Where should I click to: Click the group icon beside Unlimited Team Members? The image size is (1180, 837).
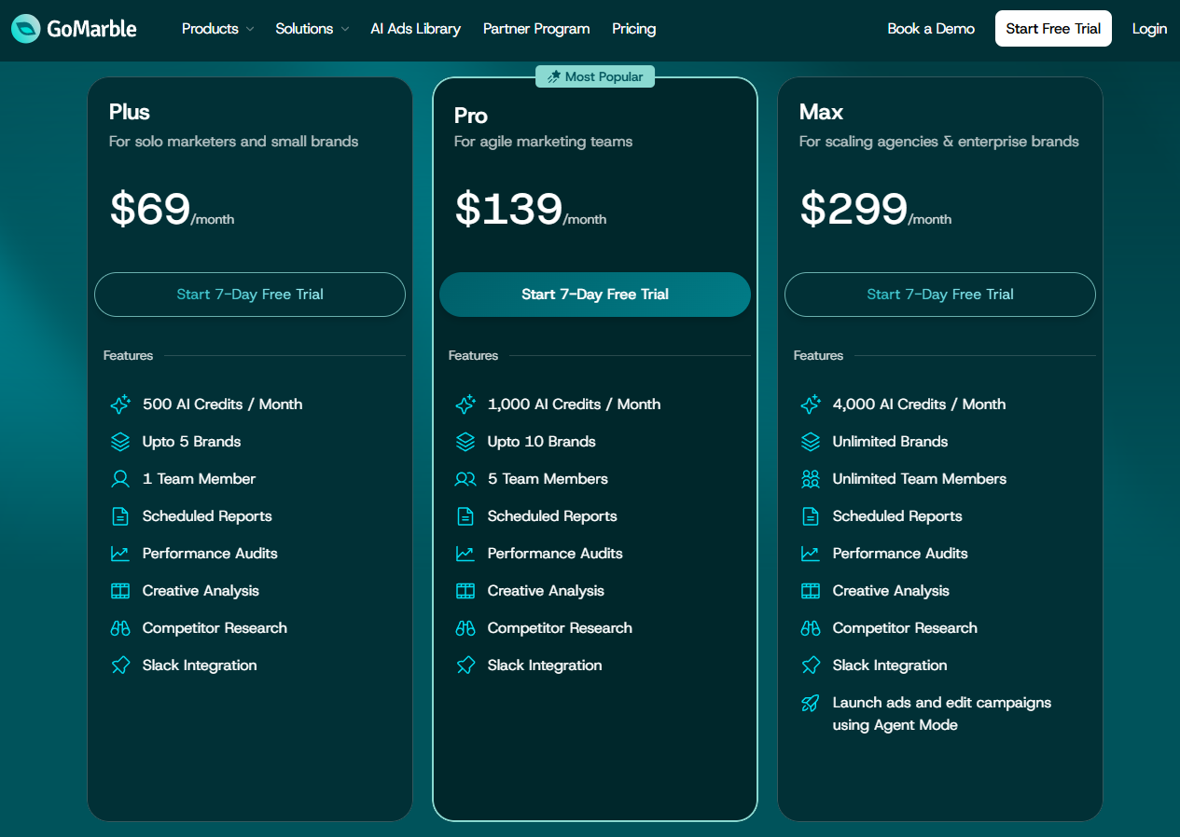(811, 479)
